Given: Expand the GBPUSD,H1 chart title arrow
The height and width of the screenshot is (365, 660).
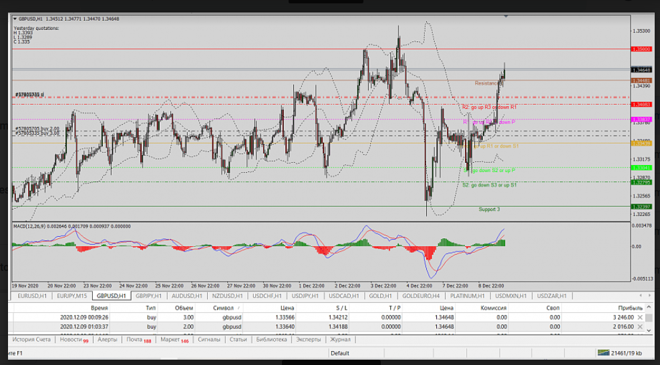Looking at the screenshot, I should tap(16, 19).
